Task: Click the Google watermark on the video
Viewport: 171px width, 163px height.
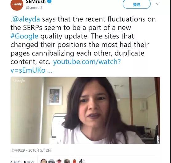Action: (19, 81)
